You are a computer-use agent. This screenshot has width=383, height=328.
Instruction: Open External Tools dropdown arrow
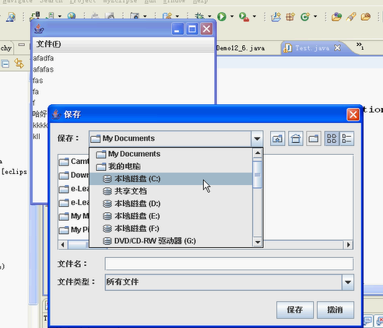255,16
